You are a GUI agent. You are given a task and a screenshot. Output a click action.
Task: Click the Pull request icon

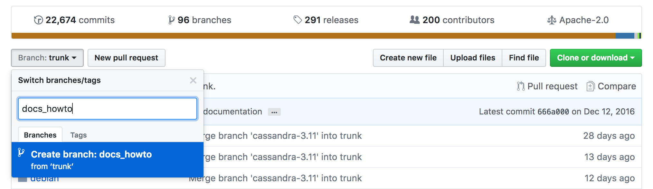point(520,86)
